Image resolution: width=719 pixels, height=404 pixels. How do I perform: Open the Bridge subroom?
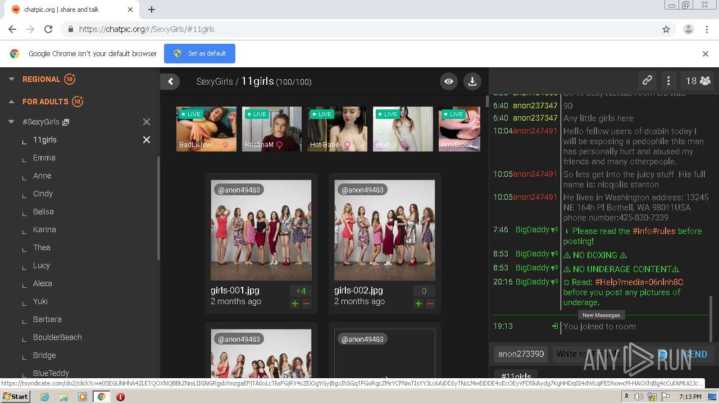(x=44, y=355)
